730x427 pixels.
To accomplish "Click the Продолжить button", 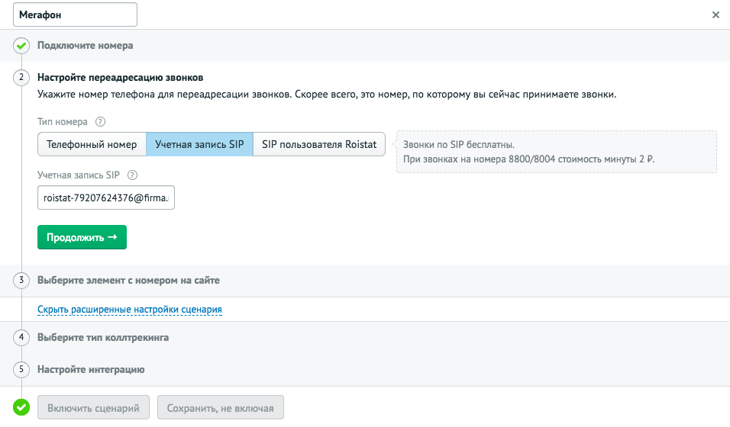I will click(x=82, y=237).
